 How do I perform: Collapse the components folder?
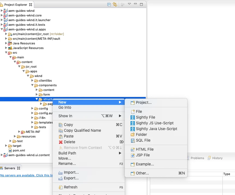point(32,85)
